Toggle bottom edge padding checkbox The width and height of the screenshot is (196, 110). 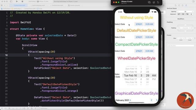185,31
